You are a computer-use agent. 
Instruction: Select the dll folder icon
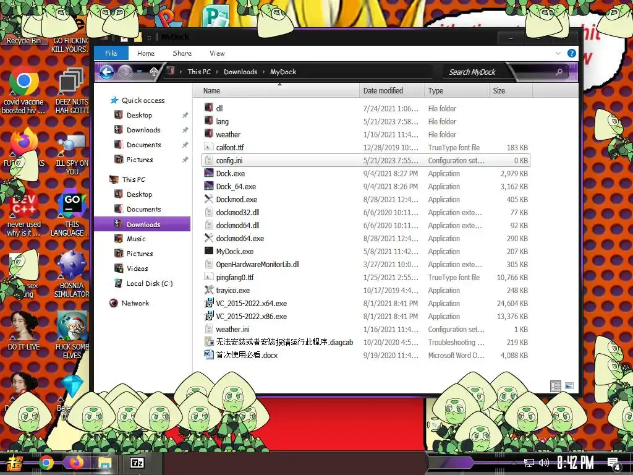[209, 108]
